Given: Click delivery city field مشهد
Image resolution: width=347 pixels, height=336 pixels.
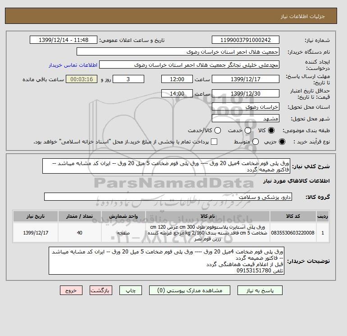Looking at the screenshot, I should click(x=246, y=119).
